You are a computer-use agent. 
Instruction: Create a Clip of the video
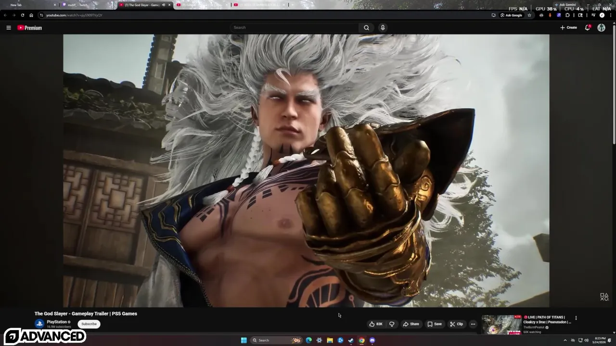point(456,324)
